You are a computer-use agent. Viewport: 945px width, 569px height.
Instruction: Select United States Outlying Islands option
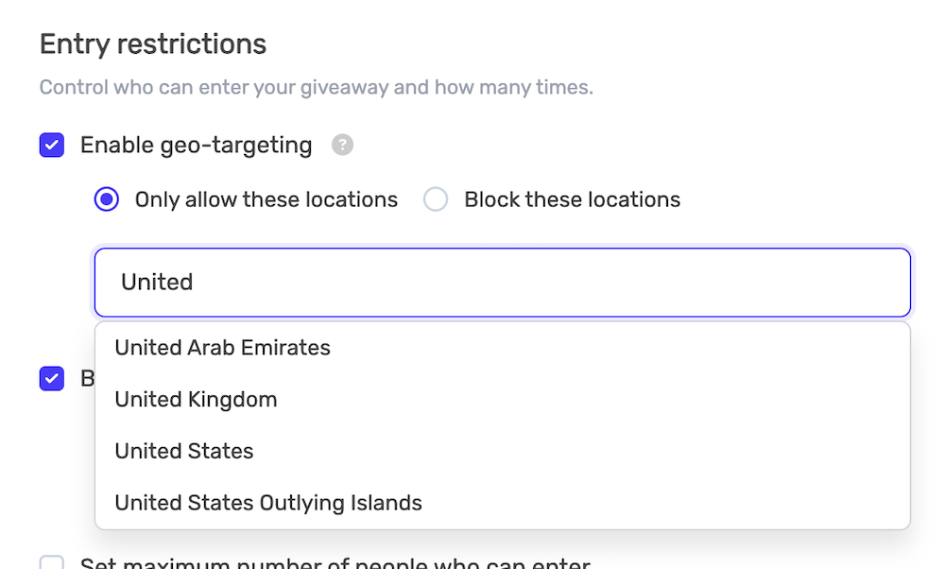[x=268, y=503]
